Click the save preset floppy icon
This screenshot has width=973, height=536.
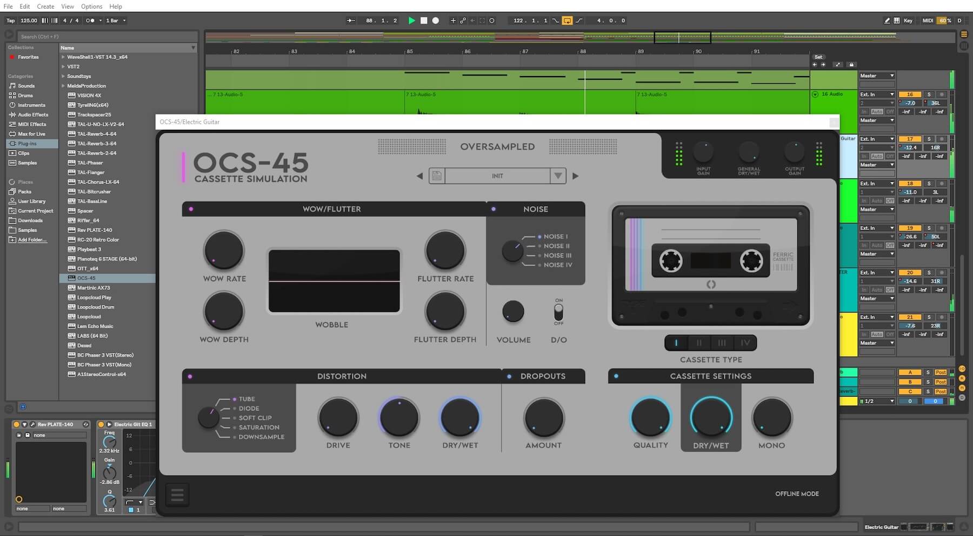(x=437, y=176)
